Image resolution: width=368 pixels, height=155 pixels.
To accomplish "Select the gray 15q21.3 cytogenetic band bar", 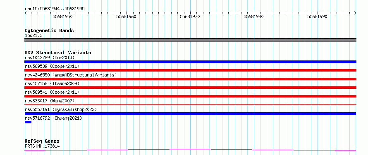I will click(x=190, y=40).
